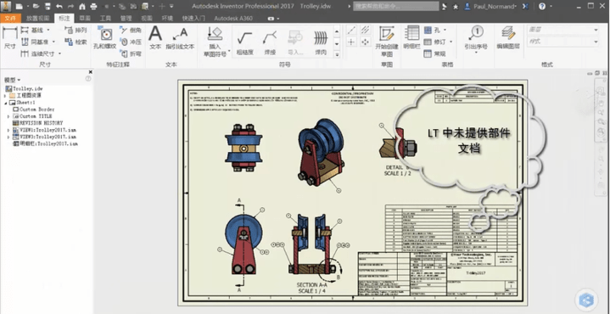Click the 排列 arrange dimensions tool
Screen dimensions: 610x314
76,30
